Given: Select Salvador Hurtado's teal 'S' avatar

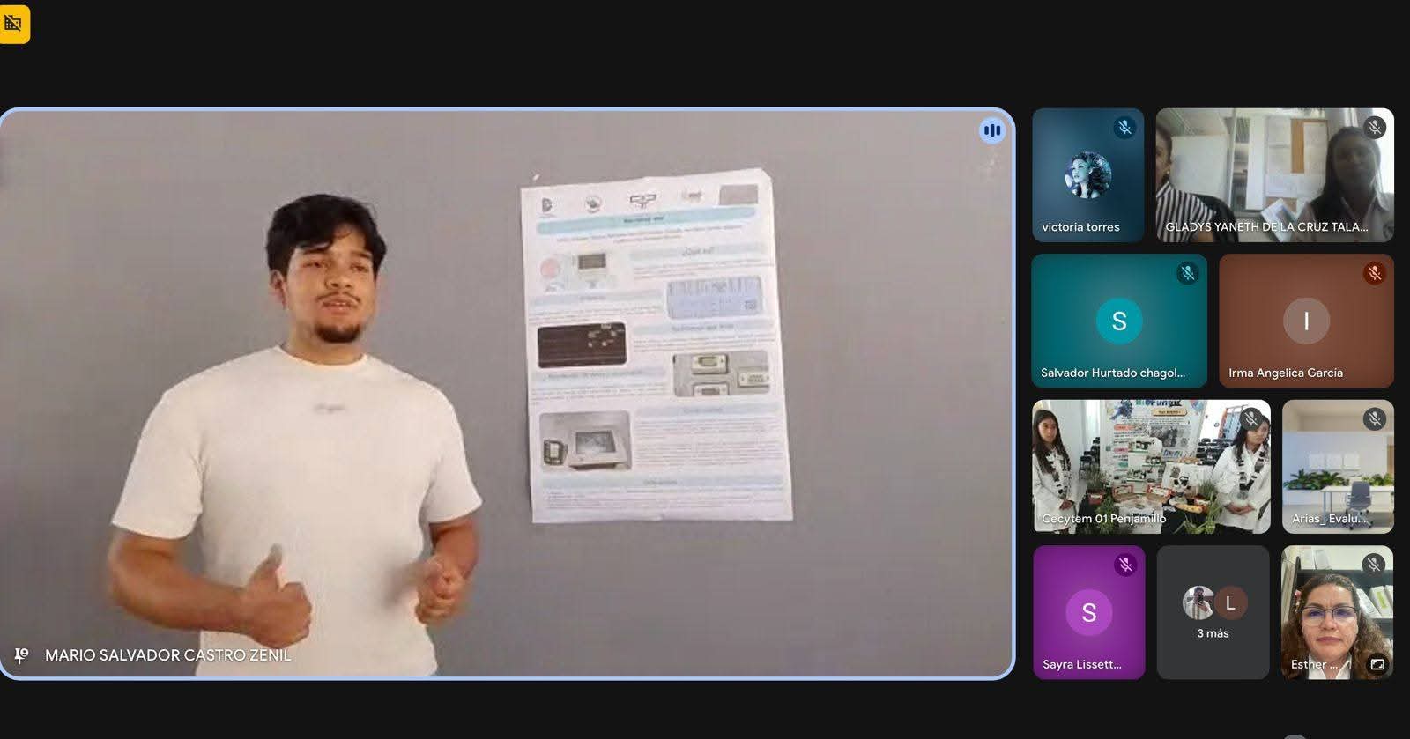Looking at the screenshot, I should coord(1118,321).
